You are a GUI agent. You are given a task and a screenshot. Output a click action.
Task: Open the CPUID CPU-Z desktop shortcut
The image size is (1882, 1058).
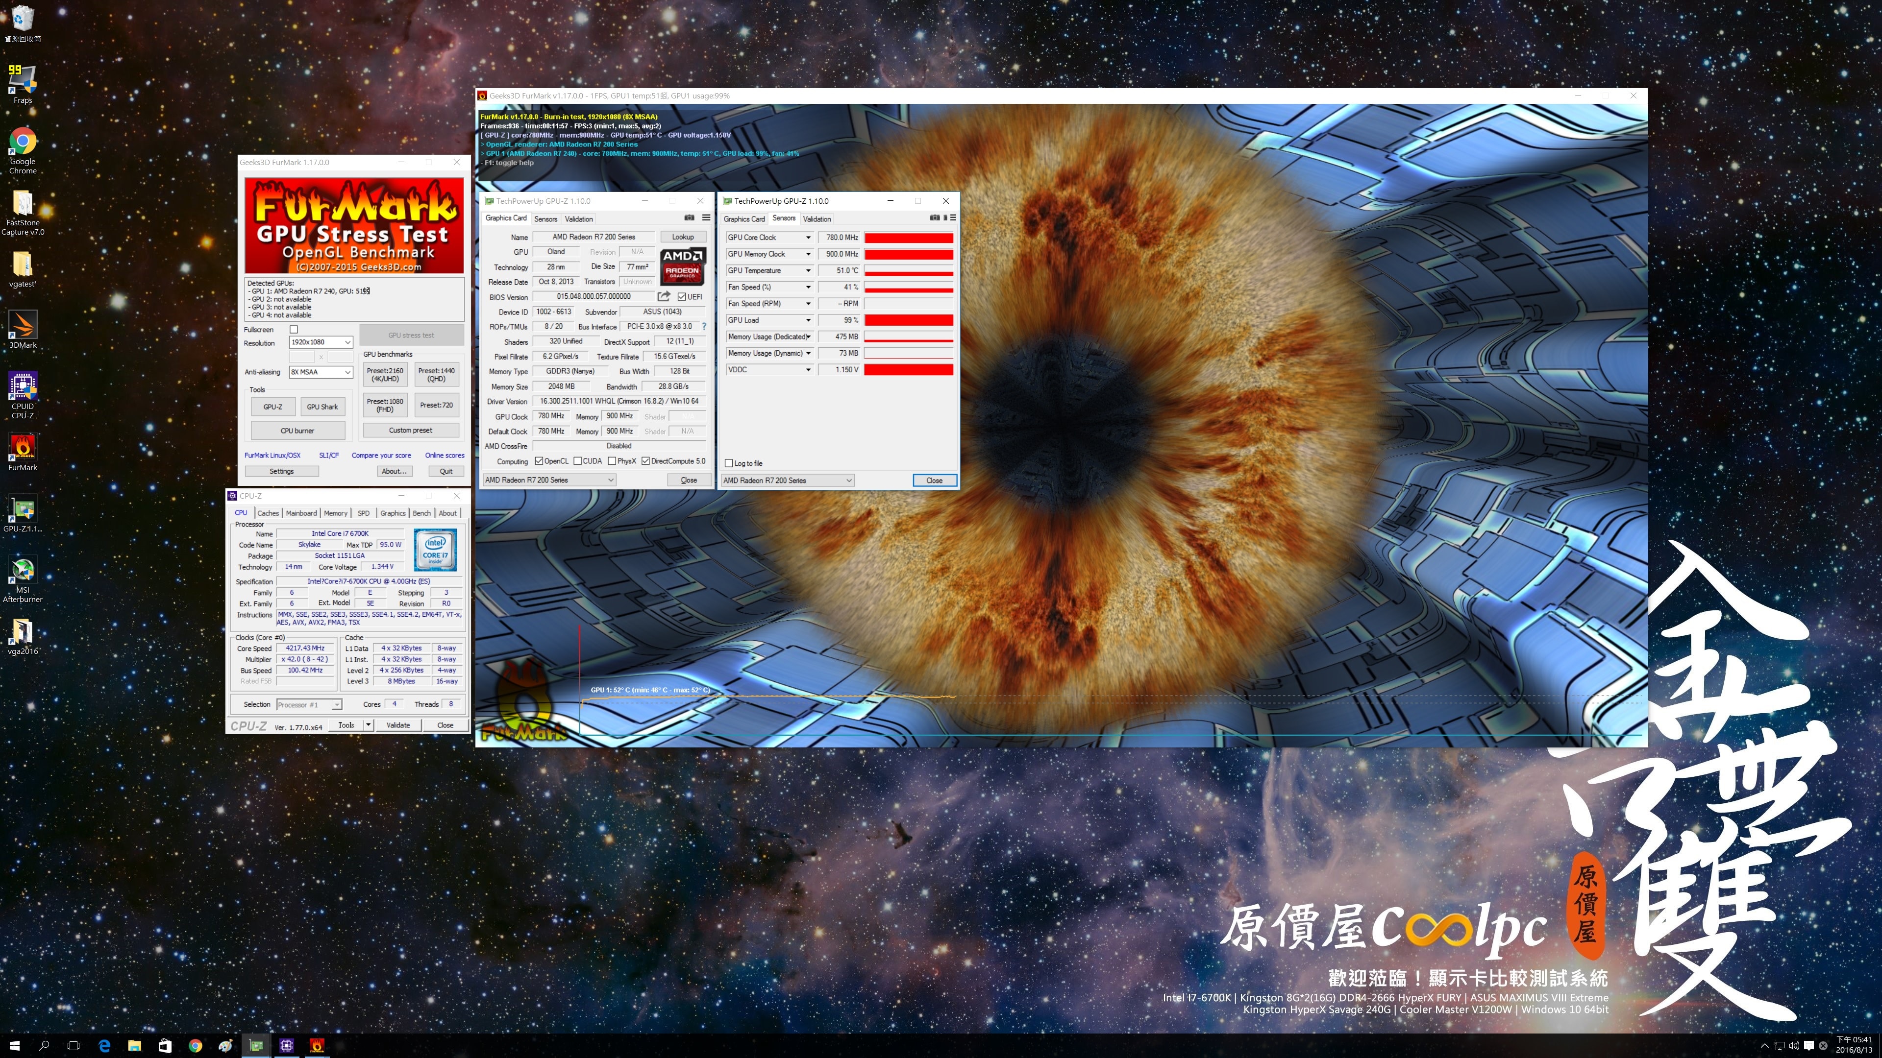(x=23, y=395)
